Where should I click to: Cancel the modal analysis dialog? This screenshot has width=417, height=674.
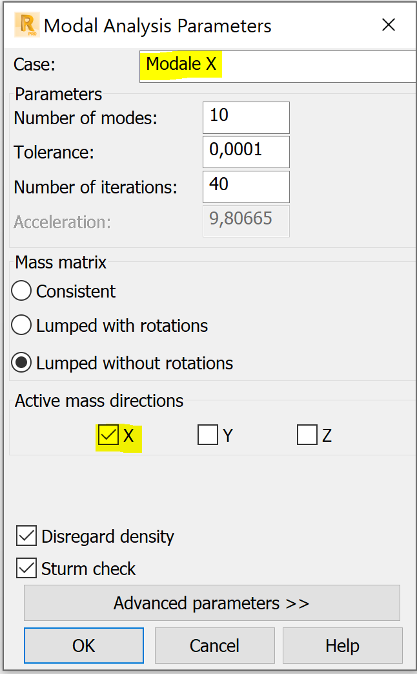(214, 645)
